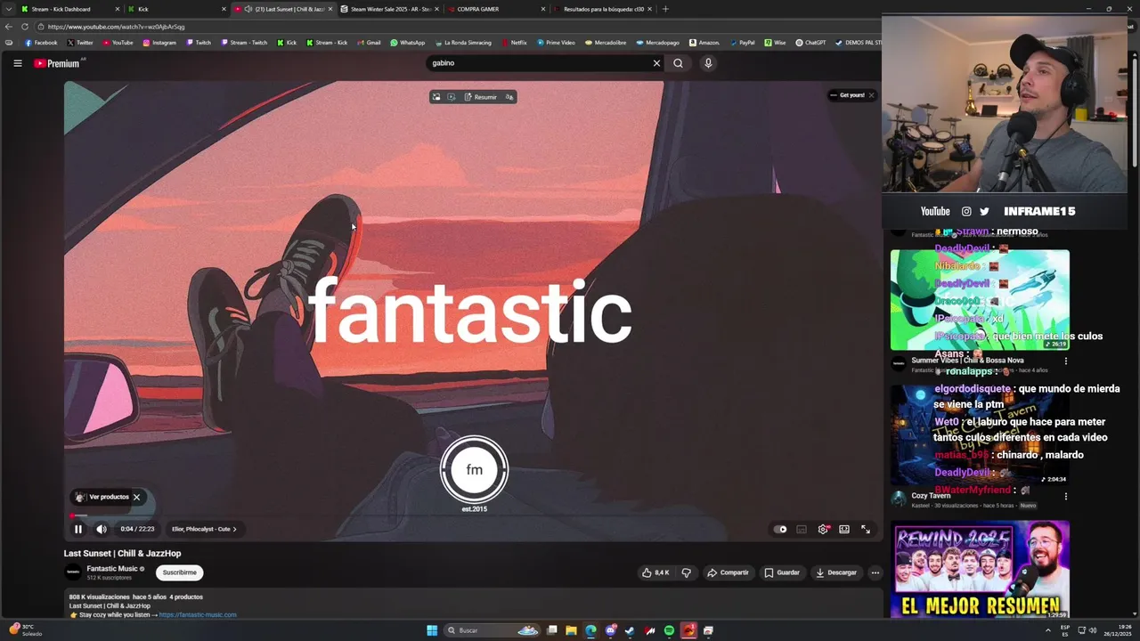Seek on the red video progress bar
The width and height of the screenshot is (1140, 641).
(x=473, y=515)
